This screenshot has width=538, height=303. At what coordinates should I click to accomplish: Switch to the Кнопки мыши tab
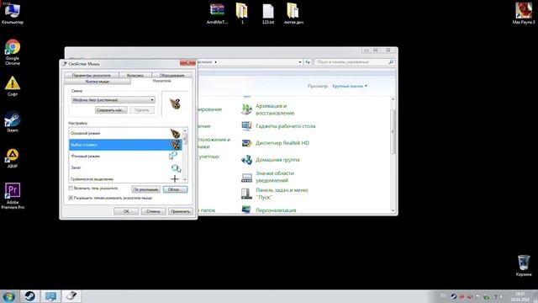point(98,82)
